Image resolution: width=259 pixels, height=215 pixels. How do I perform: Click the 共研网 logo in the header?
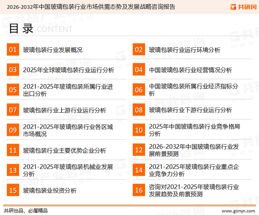coord(243,7)
